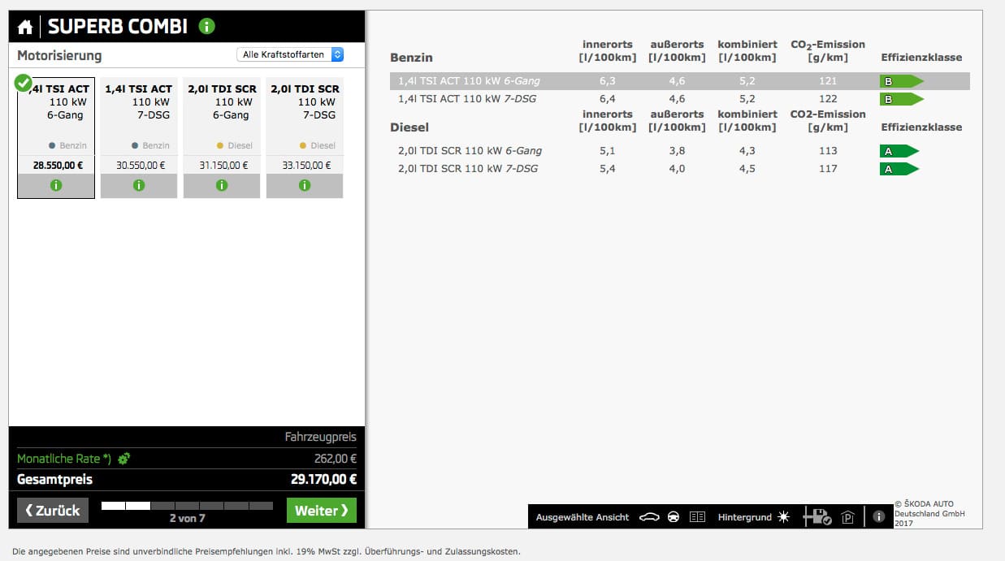Show info for the 30.550,00 € engine
The height and width of the screenshot is (561, 1005).
pyautogui.click(x=139, y=185)
